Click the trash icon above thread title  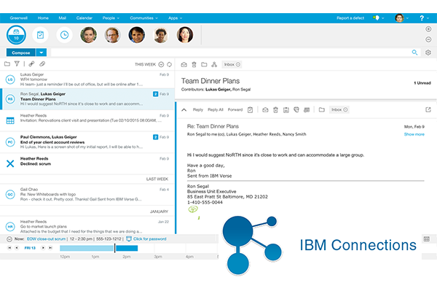[x=194, y=64]
